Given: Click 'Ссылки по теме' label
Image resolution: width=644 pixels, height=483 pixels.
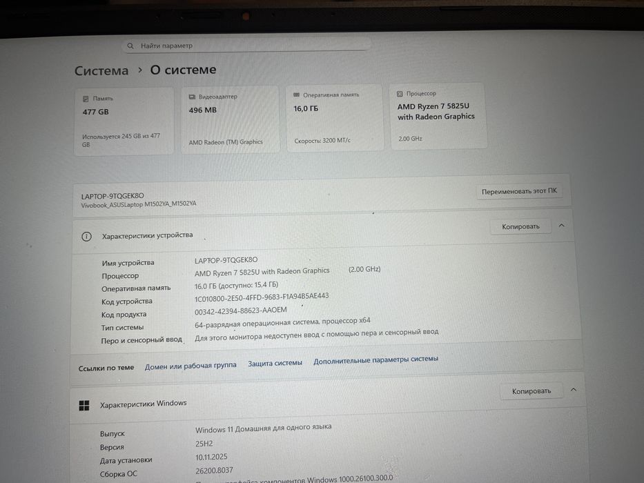Looking at the screenshot, I should (x=106, y=368).
